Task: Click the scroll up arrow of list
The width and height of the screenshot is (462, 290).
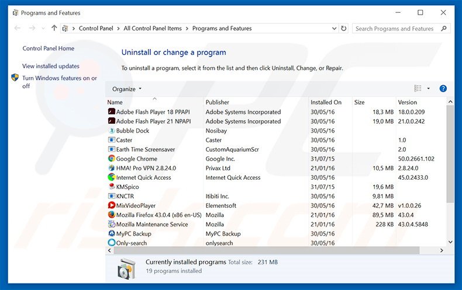Action: [450, 102]
